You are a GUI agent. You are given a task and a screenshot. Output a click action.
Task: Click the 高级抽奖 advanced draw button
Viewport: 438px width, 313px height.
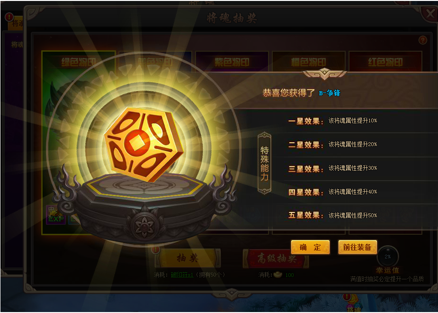[x=276, y=258]
